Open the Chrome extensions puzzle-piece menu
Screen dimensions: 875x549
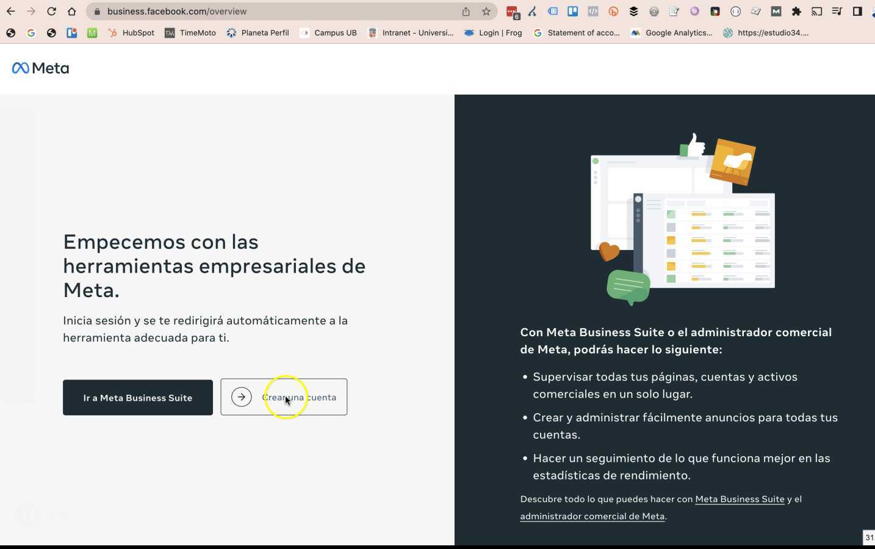(x=795, y=11)
